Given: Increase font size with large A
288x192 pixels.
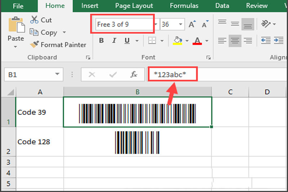Looking at the screenshot, I should tap(192, 24).
